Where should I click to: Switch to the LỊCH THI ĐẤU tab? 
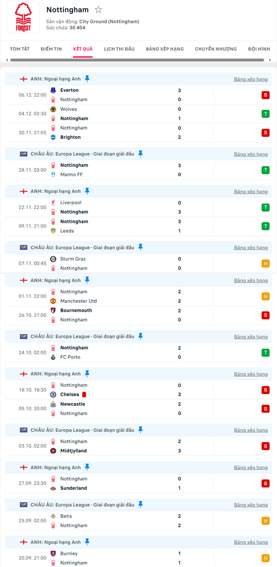(119, 49)
